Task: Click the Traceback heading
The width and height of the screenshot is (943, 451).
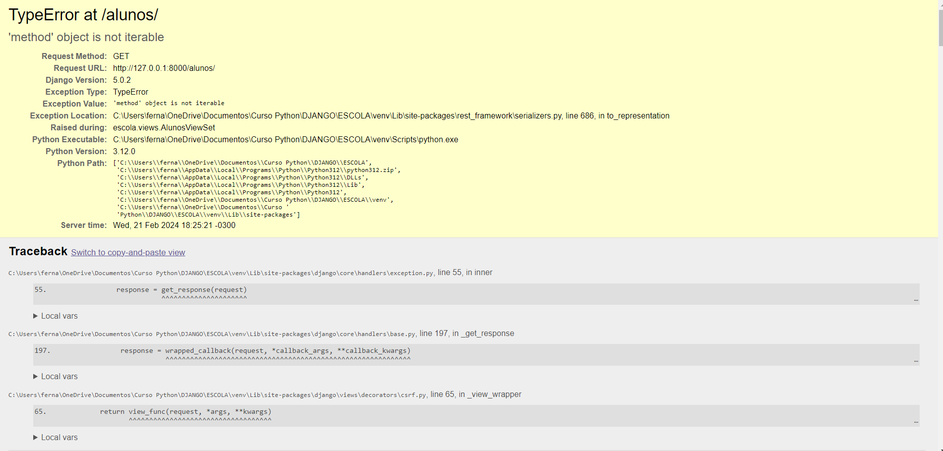Action: point(38,251)
